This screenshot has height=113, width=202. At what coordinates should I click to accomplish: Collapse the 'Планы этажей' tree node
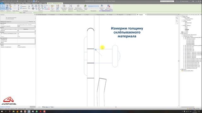182,18
